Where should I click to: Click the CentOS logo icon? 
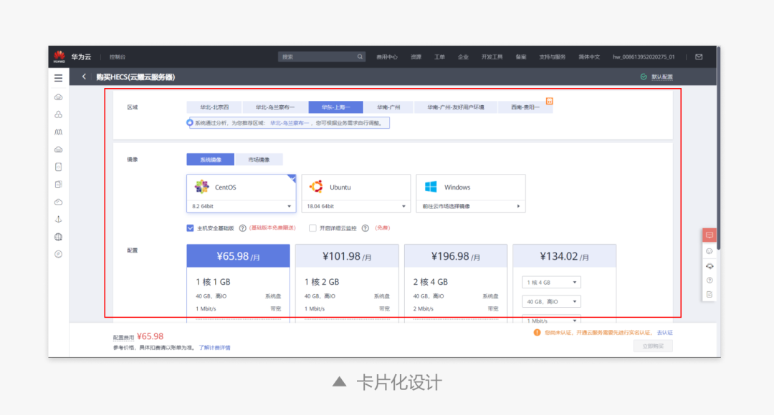tap(201, 187)
